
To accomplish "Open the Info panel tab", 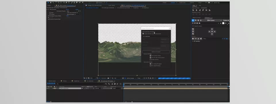I will (200, 5).
